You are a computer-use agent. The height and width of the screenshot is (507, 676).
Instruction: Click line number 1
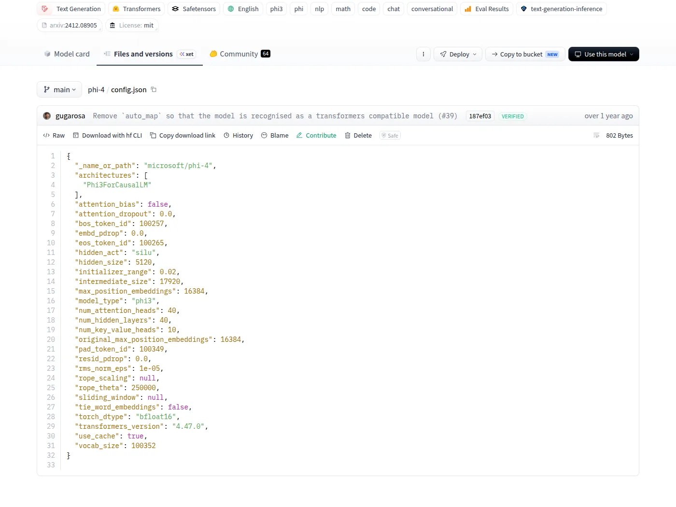[x=53, y=156]
